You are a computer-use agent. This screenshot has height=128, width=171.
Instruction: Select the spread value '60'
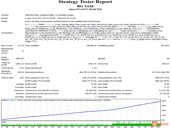point(168,58)
